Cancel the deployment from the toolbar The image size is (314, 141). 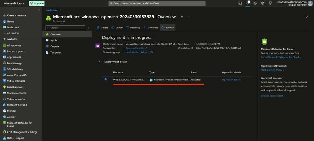pos(117,28)
